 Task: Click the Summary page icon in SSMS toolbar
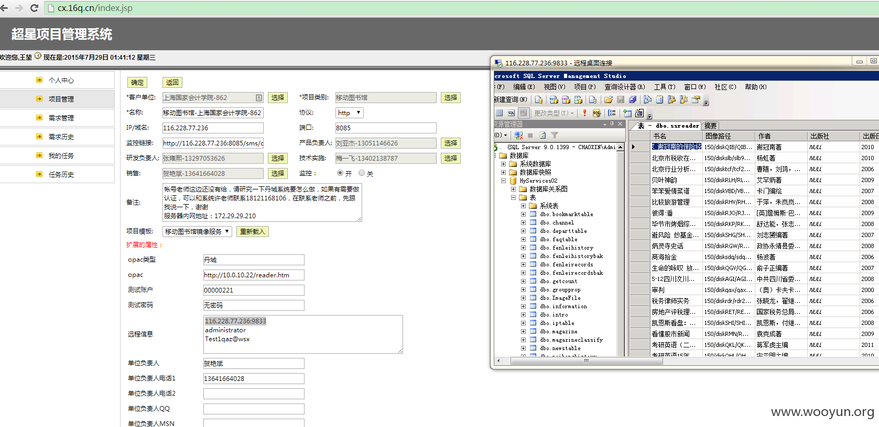click(x=660, y=99)
